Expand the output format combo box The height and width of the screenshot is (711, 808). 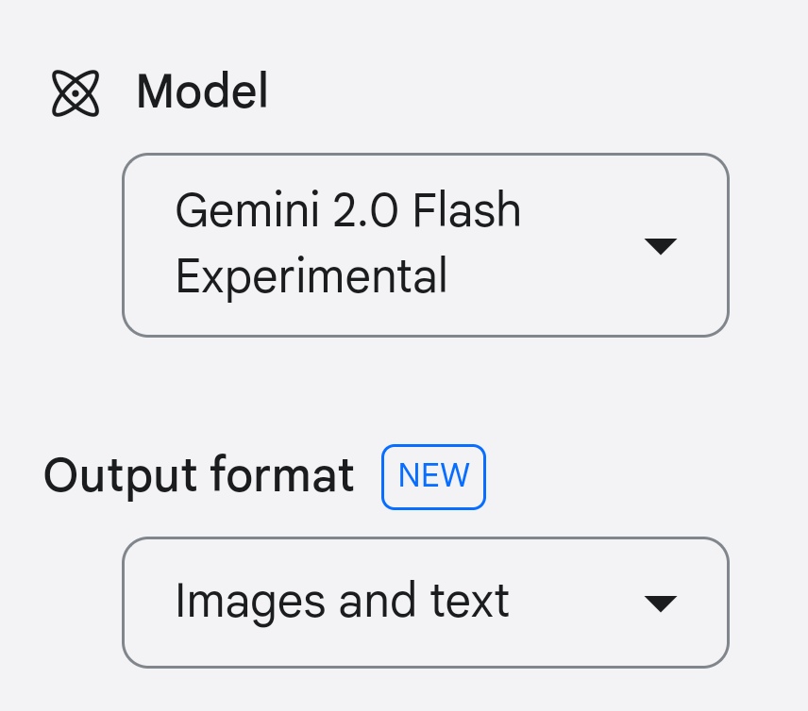click(x=425, y=603)
